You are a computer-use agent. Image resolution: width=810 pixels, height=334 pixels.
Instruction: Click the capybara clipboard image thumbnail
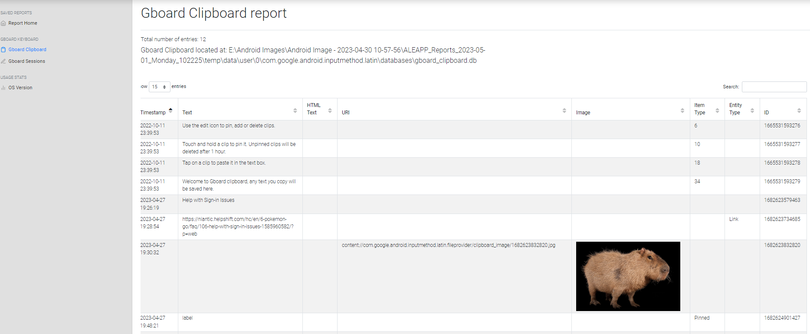628,276
